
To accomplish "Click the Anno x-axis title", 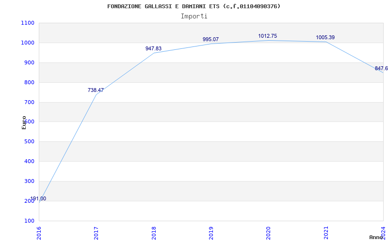I will [376, 237].
